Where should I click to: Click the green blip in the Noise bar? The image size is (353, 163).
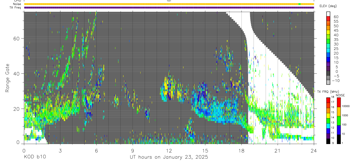pos(300,4)
